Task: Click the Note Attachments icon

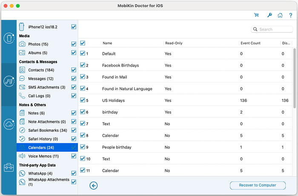Action: 22,122
